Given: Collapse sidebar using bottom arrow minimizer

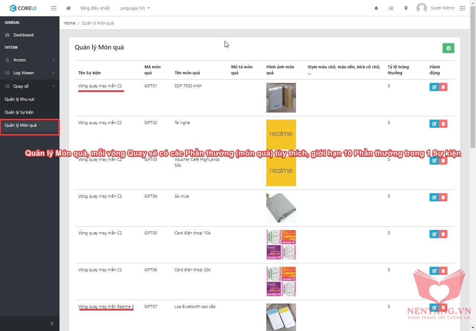Looking at the screenshot, I should (x=52, y=324).
